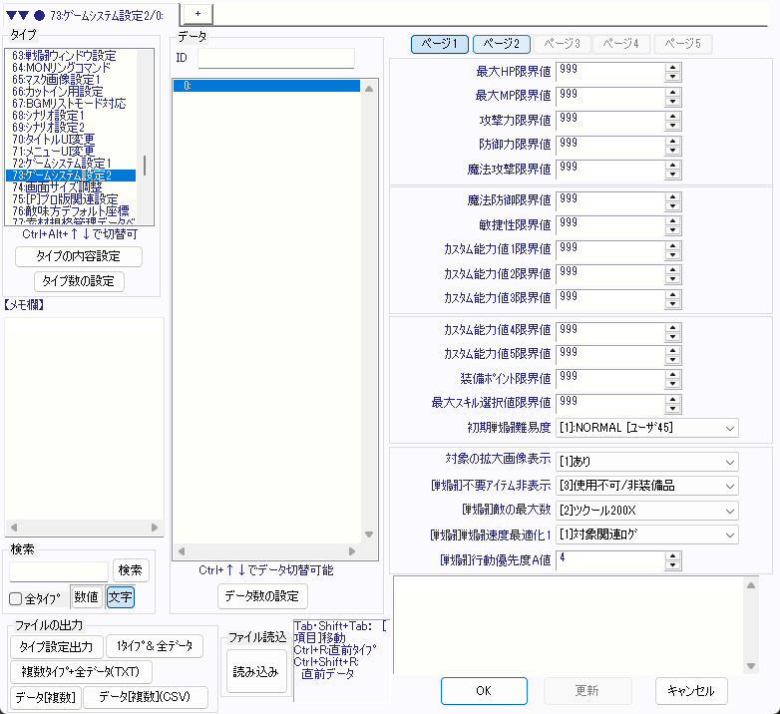780x714 pixels.
Task: Click the タイプの内容設定 button
Action: (79, 256)
